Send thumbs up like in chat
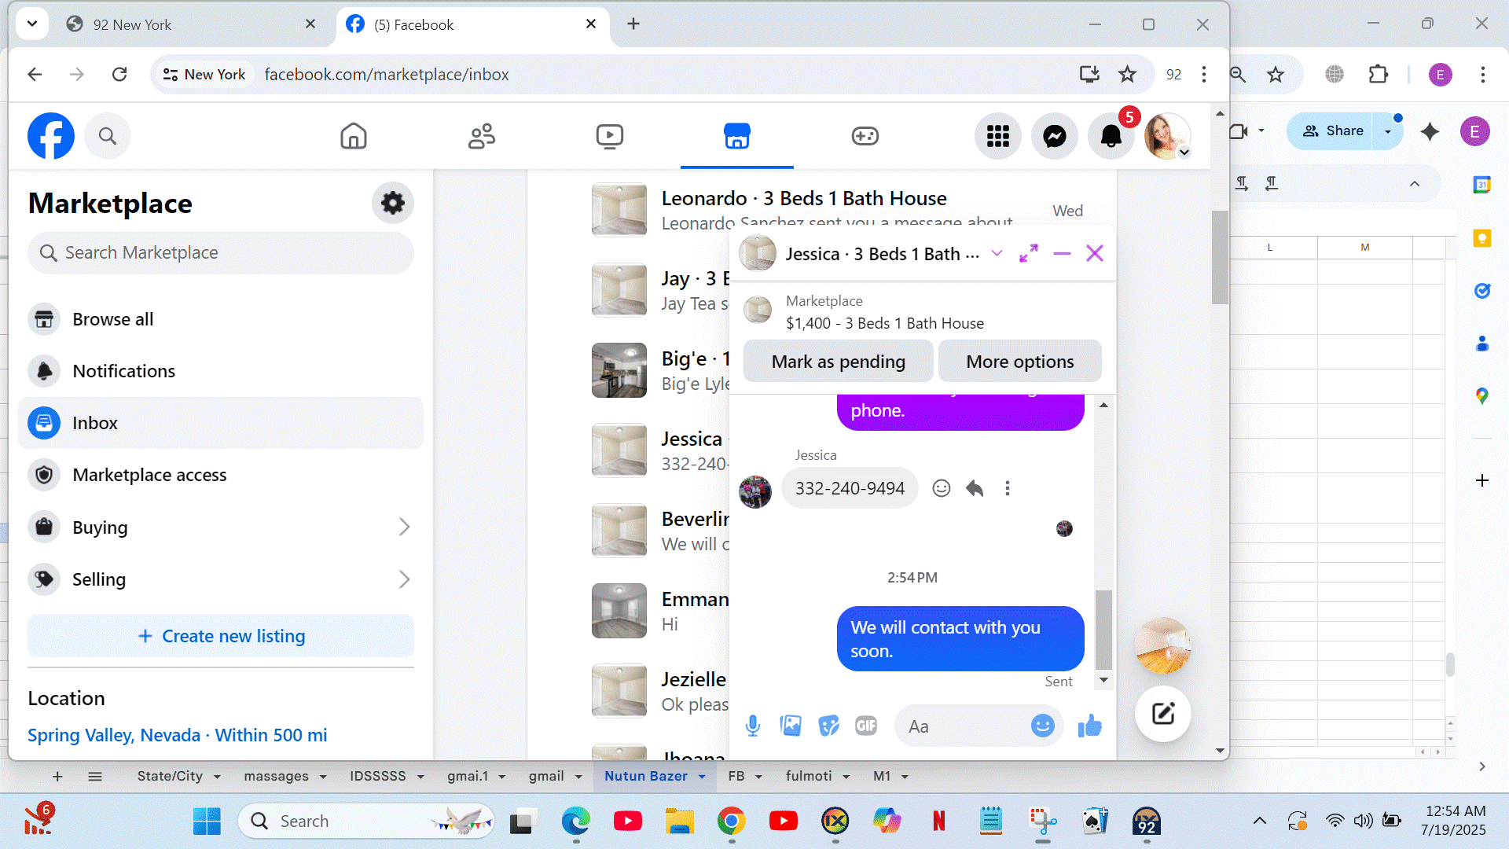This screenshot has height=849, width=1509. pyautogui.click(x=1089, y=726)
